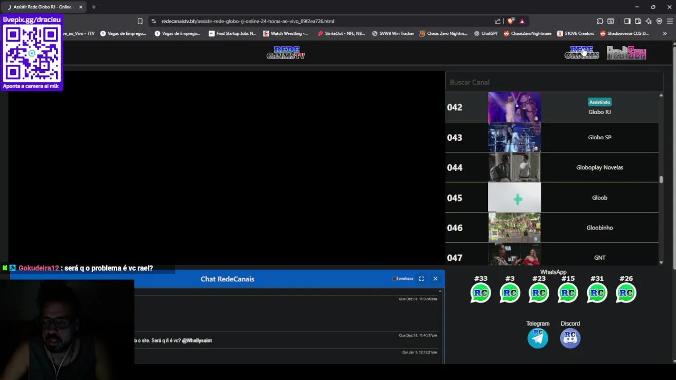Open the Brave VPN shield icon
676x380 pixels.
[659, 21]
